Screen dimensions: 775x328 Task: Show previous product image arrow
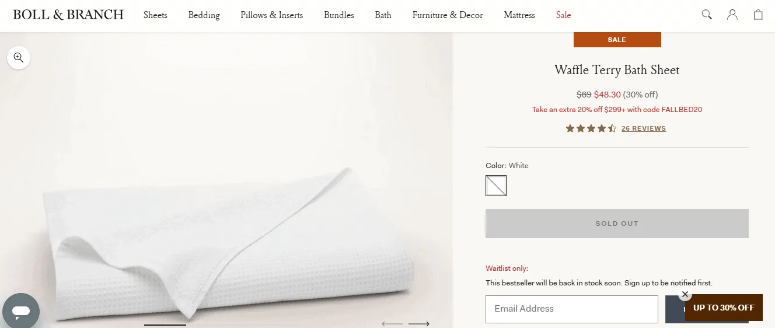(392, 323)
